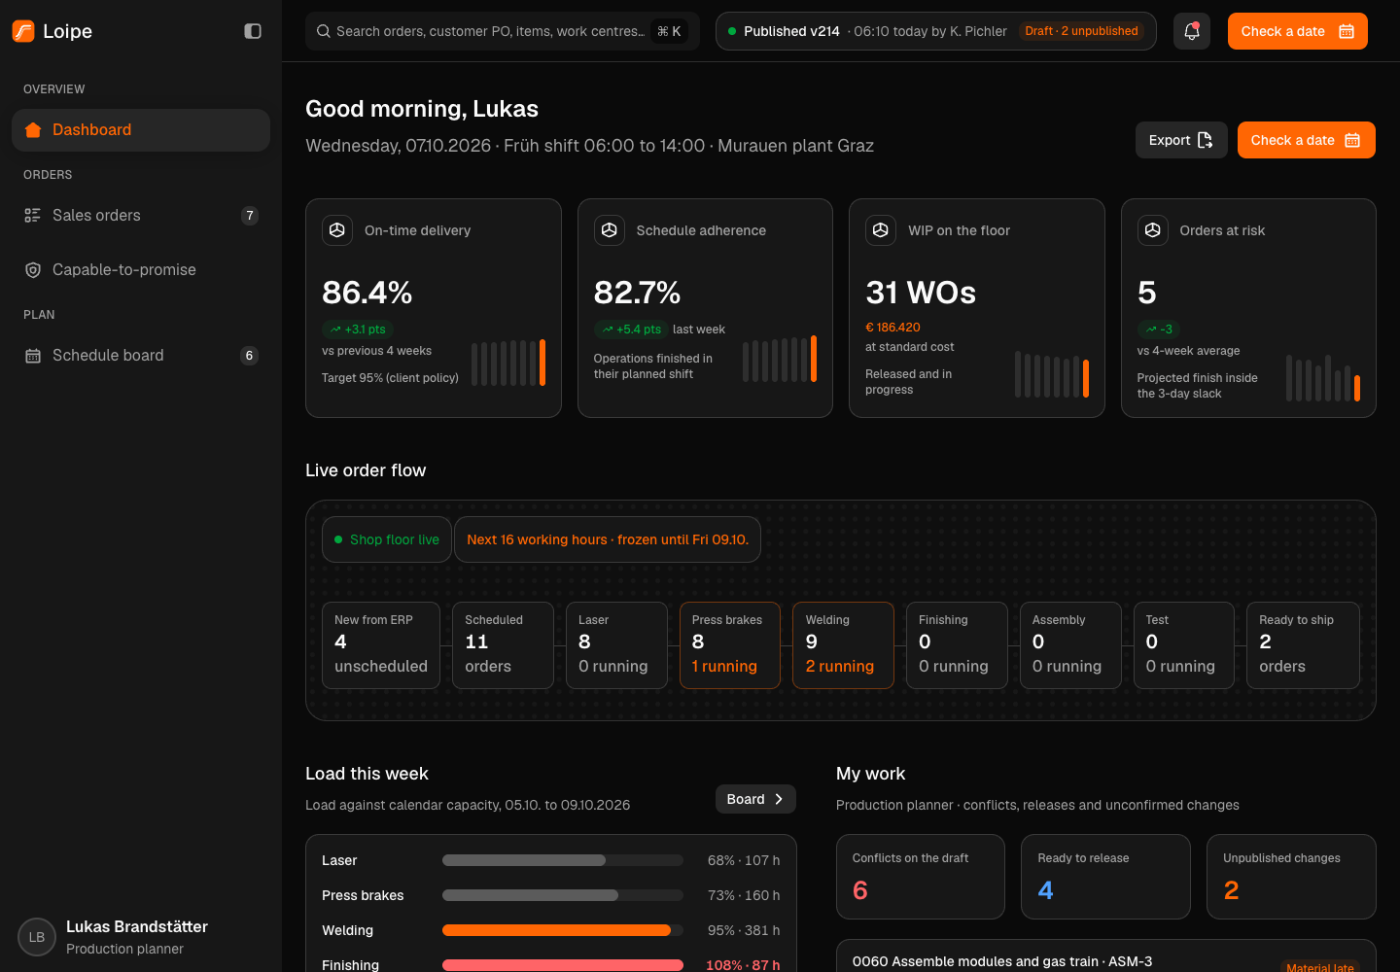
Task: Open the notifications bell
Action: click(1192, 31)
